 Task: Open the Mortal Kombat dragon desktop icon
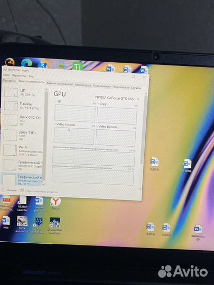[10, 62]
